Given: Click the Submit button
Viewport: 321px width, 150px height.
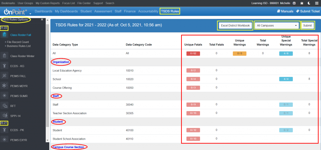Looking at the screenshot, I should pyautogui.click(x=308, y=26).
